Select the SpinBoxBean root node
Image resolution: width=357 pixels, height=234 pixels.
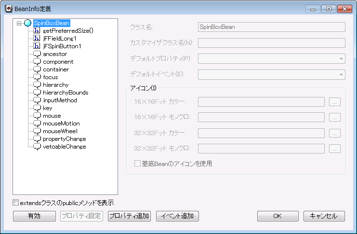pos(52,23)
